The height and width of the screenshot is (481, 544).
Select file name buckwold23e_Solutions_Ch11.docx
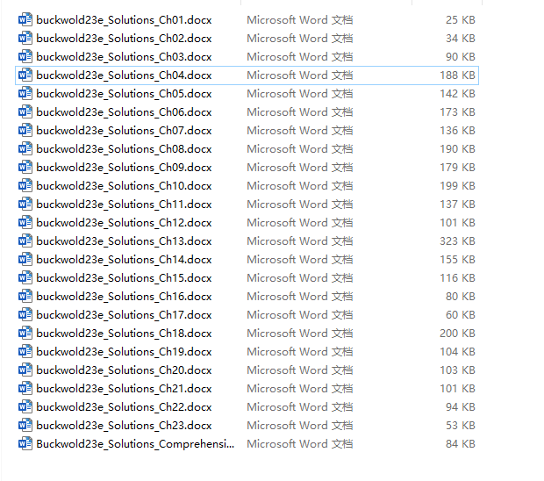(124, 204)
